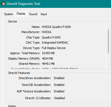Click the Direct3D Acceleration Enabled status
Screen dimensions: 111x107
point(59,85)
